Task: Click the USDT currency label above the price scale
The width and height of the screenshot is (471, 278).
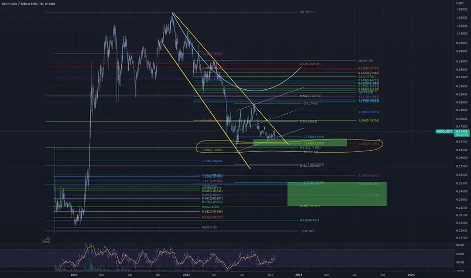Action: pyautogui.click(x=460, y=4)
